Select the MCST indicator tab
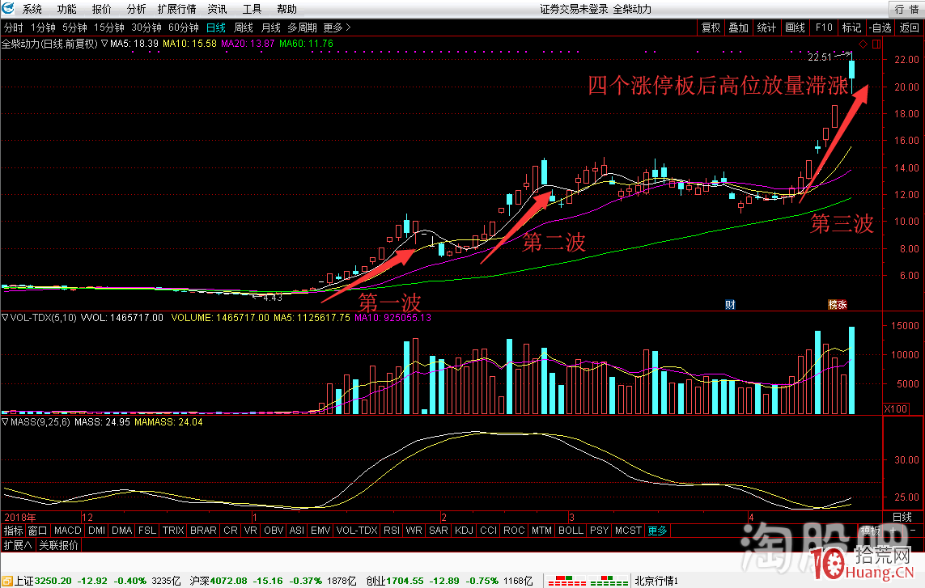The image size is (925, 588). click(x=628, y=531)
